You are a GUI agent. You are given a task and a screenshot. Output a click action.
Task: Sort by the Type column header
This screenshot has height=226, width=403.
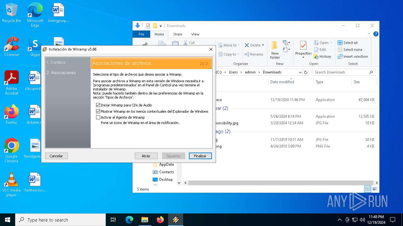point(320,82)
